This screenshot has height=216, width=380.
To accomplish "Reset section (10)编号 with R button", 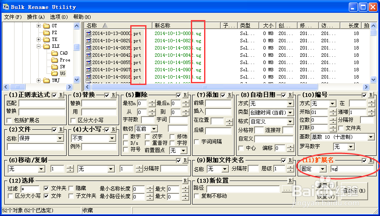I will 371,95.
